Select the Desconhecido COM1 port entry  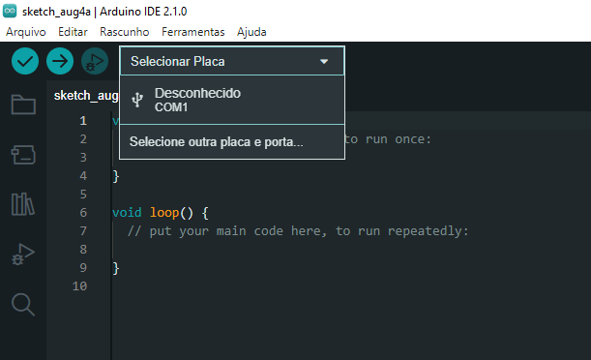pyautogui.click(x=232, y=100)
